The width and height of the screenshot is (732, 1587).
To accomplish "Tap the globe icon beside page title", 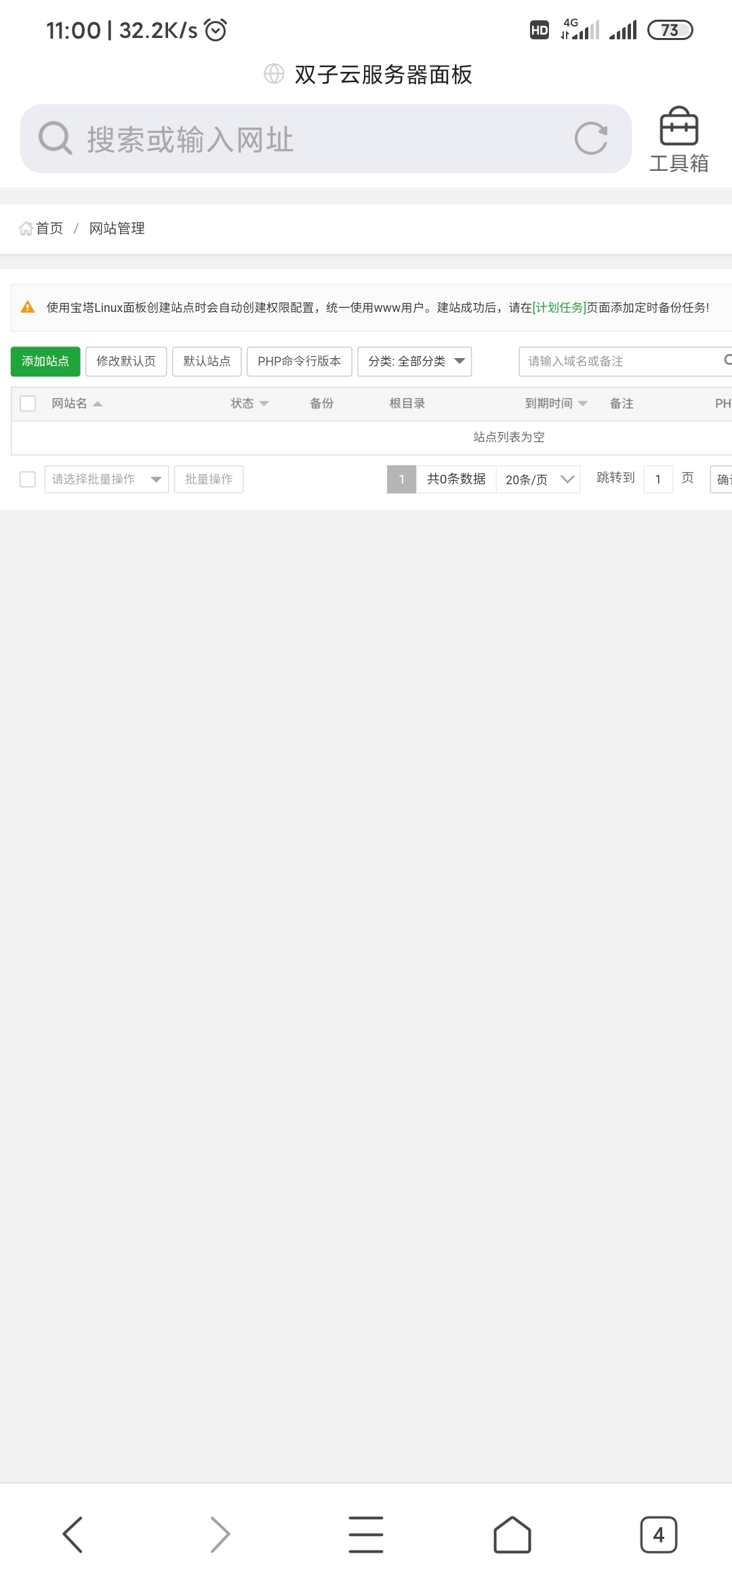I will point(274,74).
